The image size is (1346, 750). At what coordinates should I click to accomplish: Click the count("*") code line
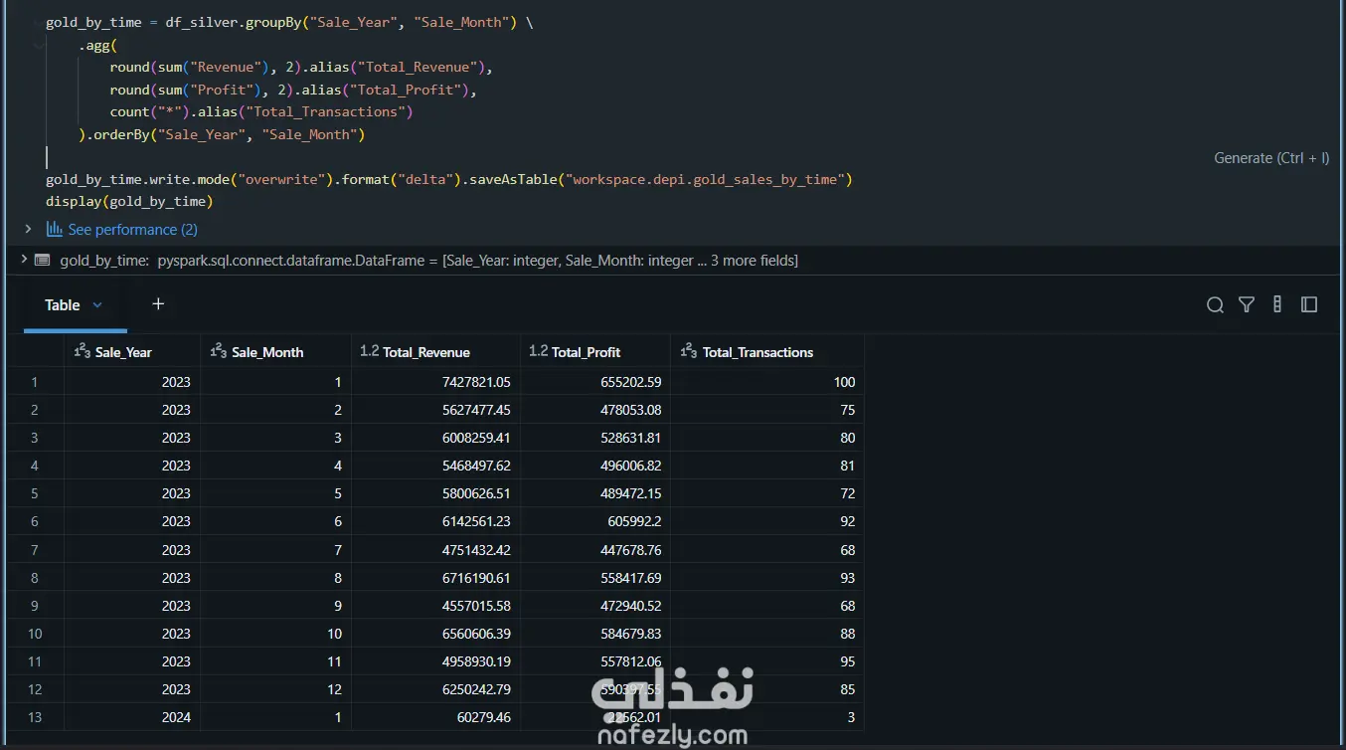[x=261, y=112]
